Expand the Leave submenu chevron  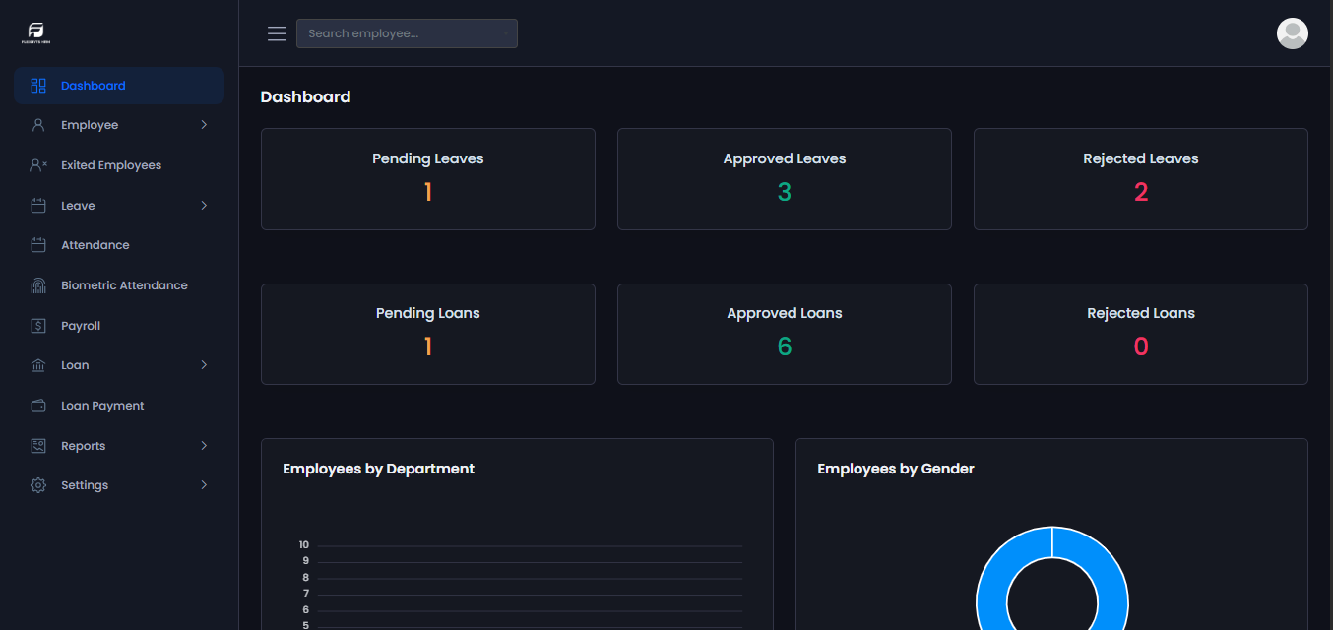coord(204,206)
